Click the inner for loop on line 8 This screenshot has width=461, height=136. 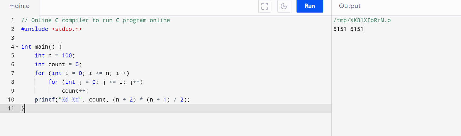[x=96, y=82]
